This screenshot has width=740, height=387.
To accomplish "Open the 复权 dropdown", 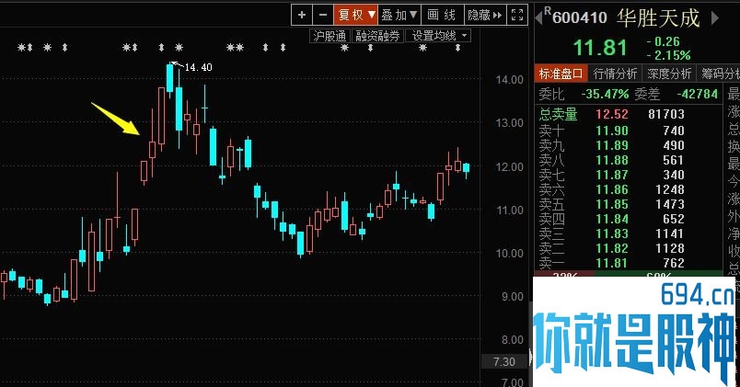I will tap(356, 15).
